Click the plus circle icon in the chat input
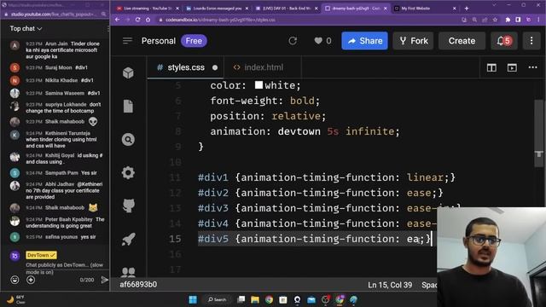 [31, 280]
